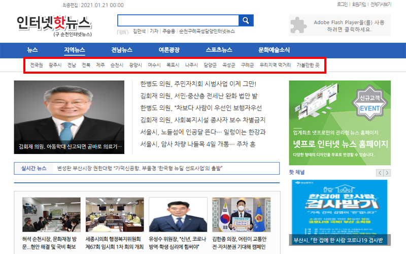Open article 허석 순천시장, 문화재청 방문
406x254 pixels.
pos(49,243)
